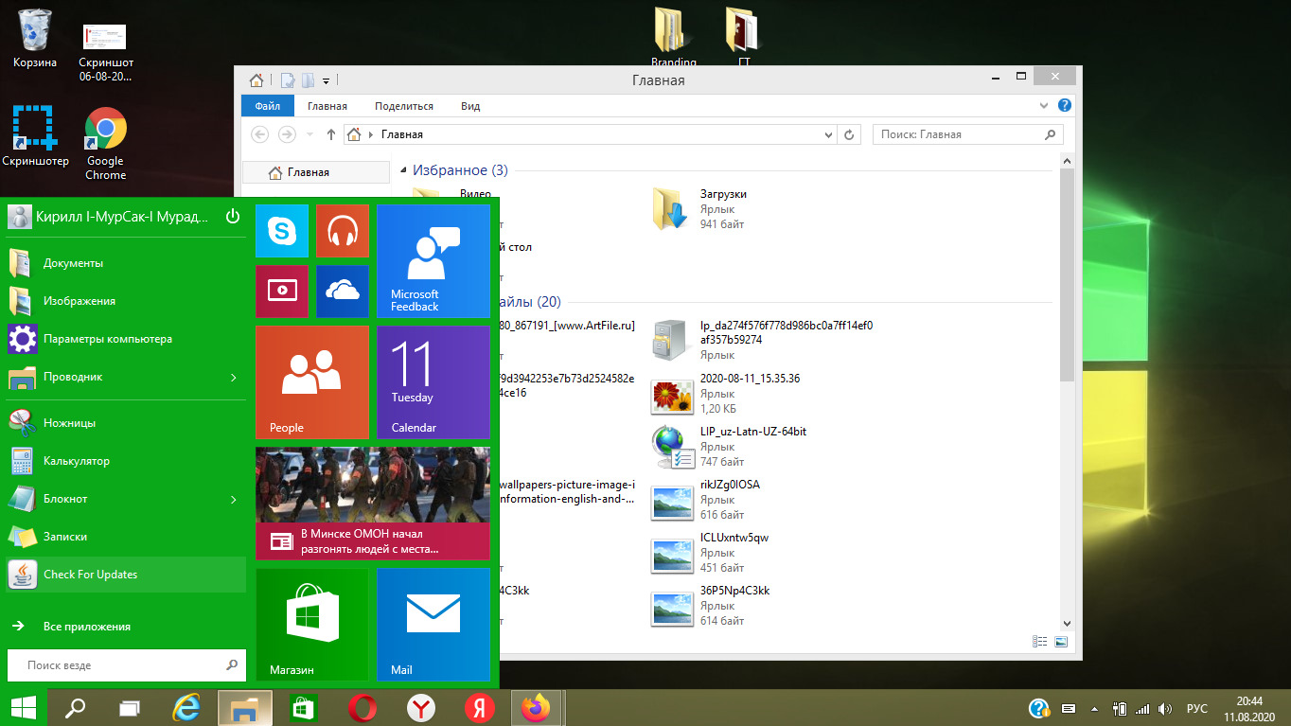Open the Skype tile in Start menu
1291x726 pixels.
[x=281, y=231]
